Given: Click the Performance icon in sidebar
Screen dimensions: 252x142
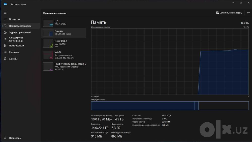Looking at the screenshot, I should click(x=5, y=26).
